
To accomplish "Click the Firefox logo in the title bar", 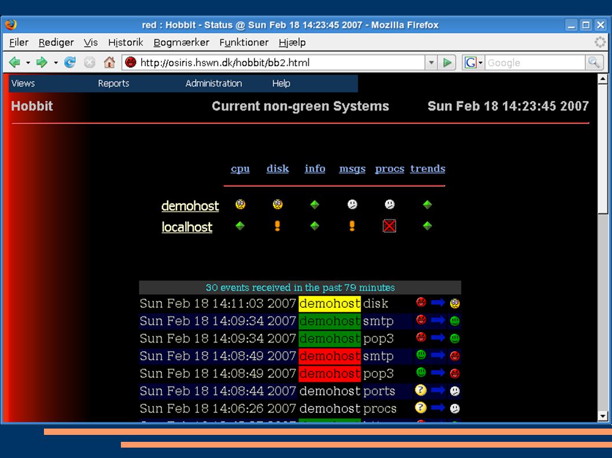I will pyautogui.click(x=11, y=25).
